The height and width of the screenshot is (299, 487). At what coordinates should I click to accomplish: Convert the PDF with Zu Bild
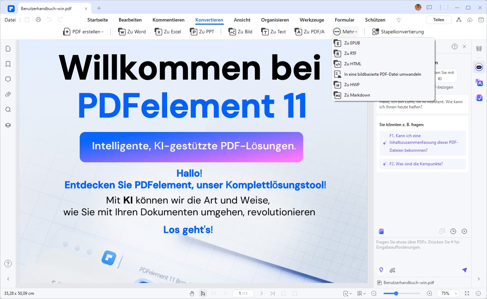[x=241, y=32]
